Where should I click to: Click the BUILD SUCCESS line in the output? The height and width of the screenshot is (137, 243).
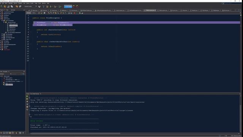tap(37, 121)
